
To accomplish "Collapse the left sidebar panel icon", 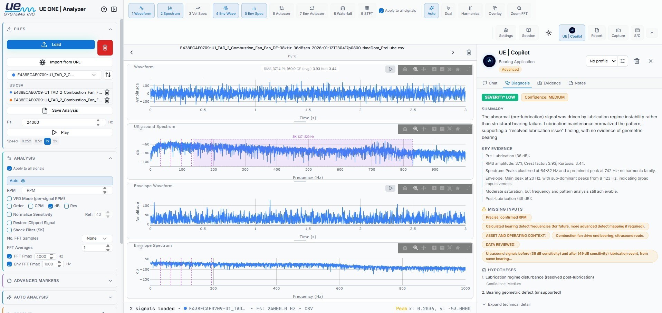I will click(x=114, y=9).
